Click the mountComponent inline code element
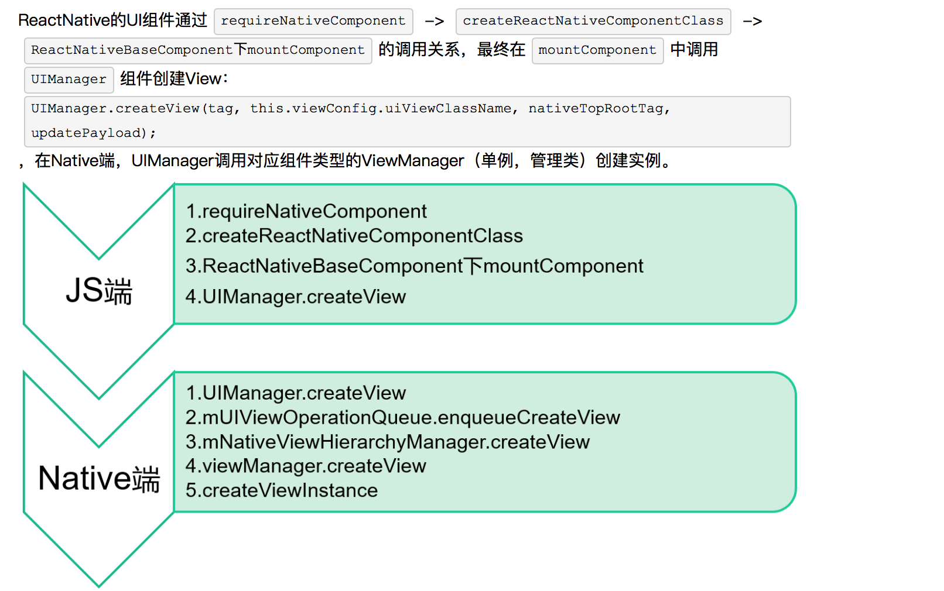Viewport: 944px width, 591px height. click(597, 50)
